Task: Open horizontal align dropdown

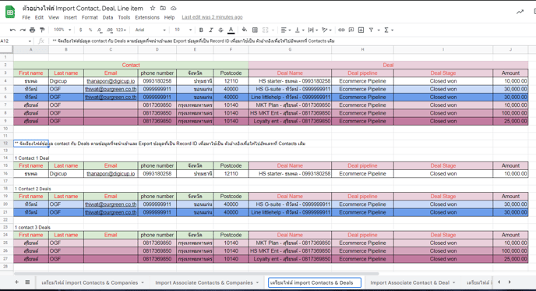Action: [285, 30]
